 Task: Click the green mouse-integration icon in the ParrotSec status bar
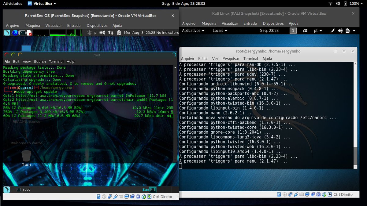click(x=144, y=197)
